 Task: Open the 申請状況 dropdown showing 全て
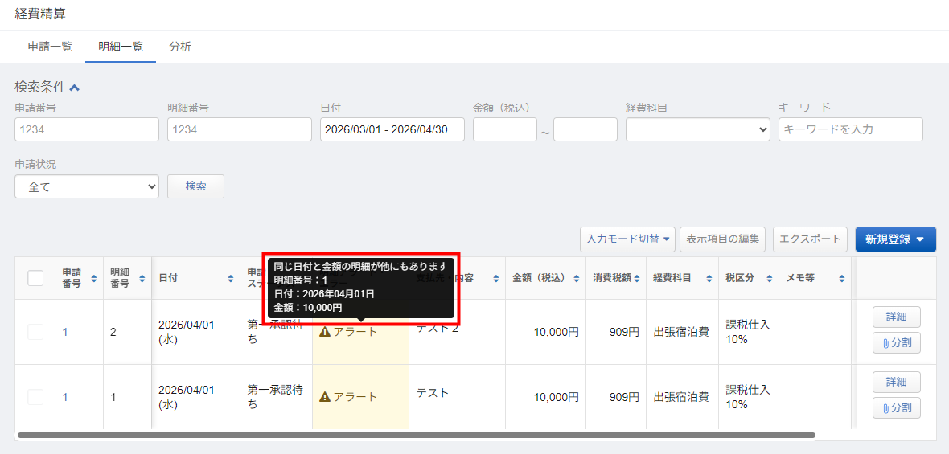coord(87,186)
